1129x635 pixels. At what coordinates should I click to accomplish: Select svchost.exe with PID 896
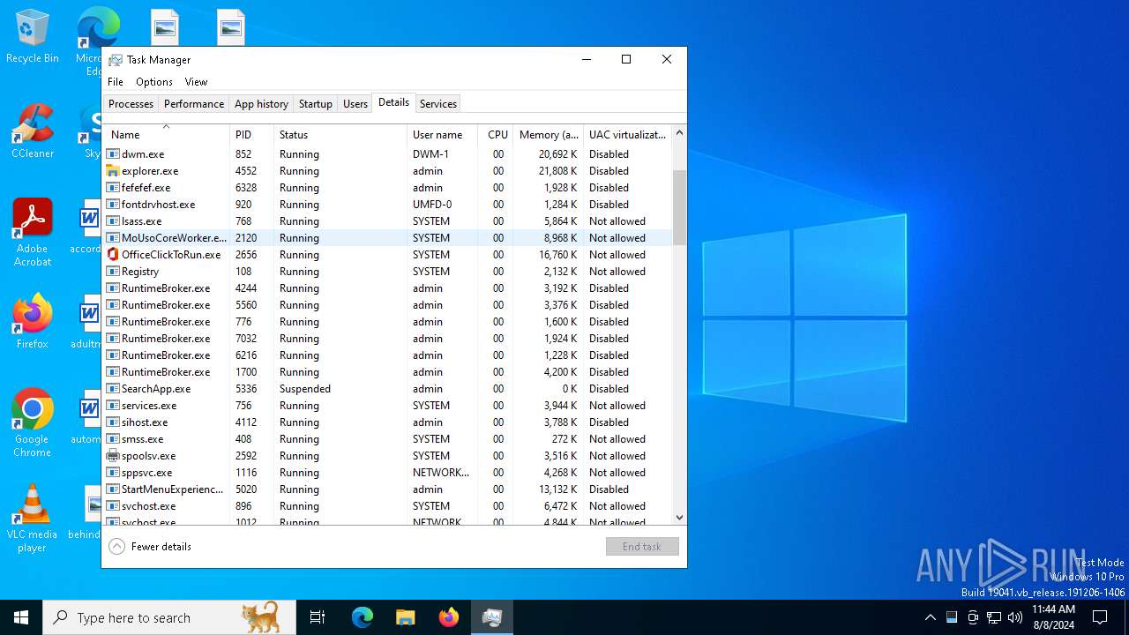387,506
